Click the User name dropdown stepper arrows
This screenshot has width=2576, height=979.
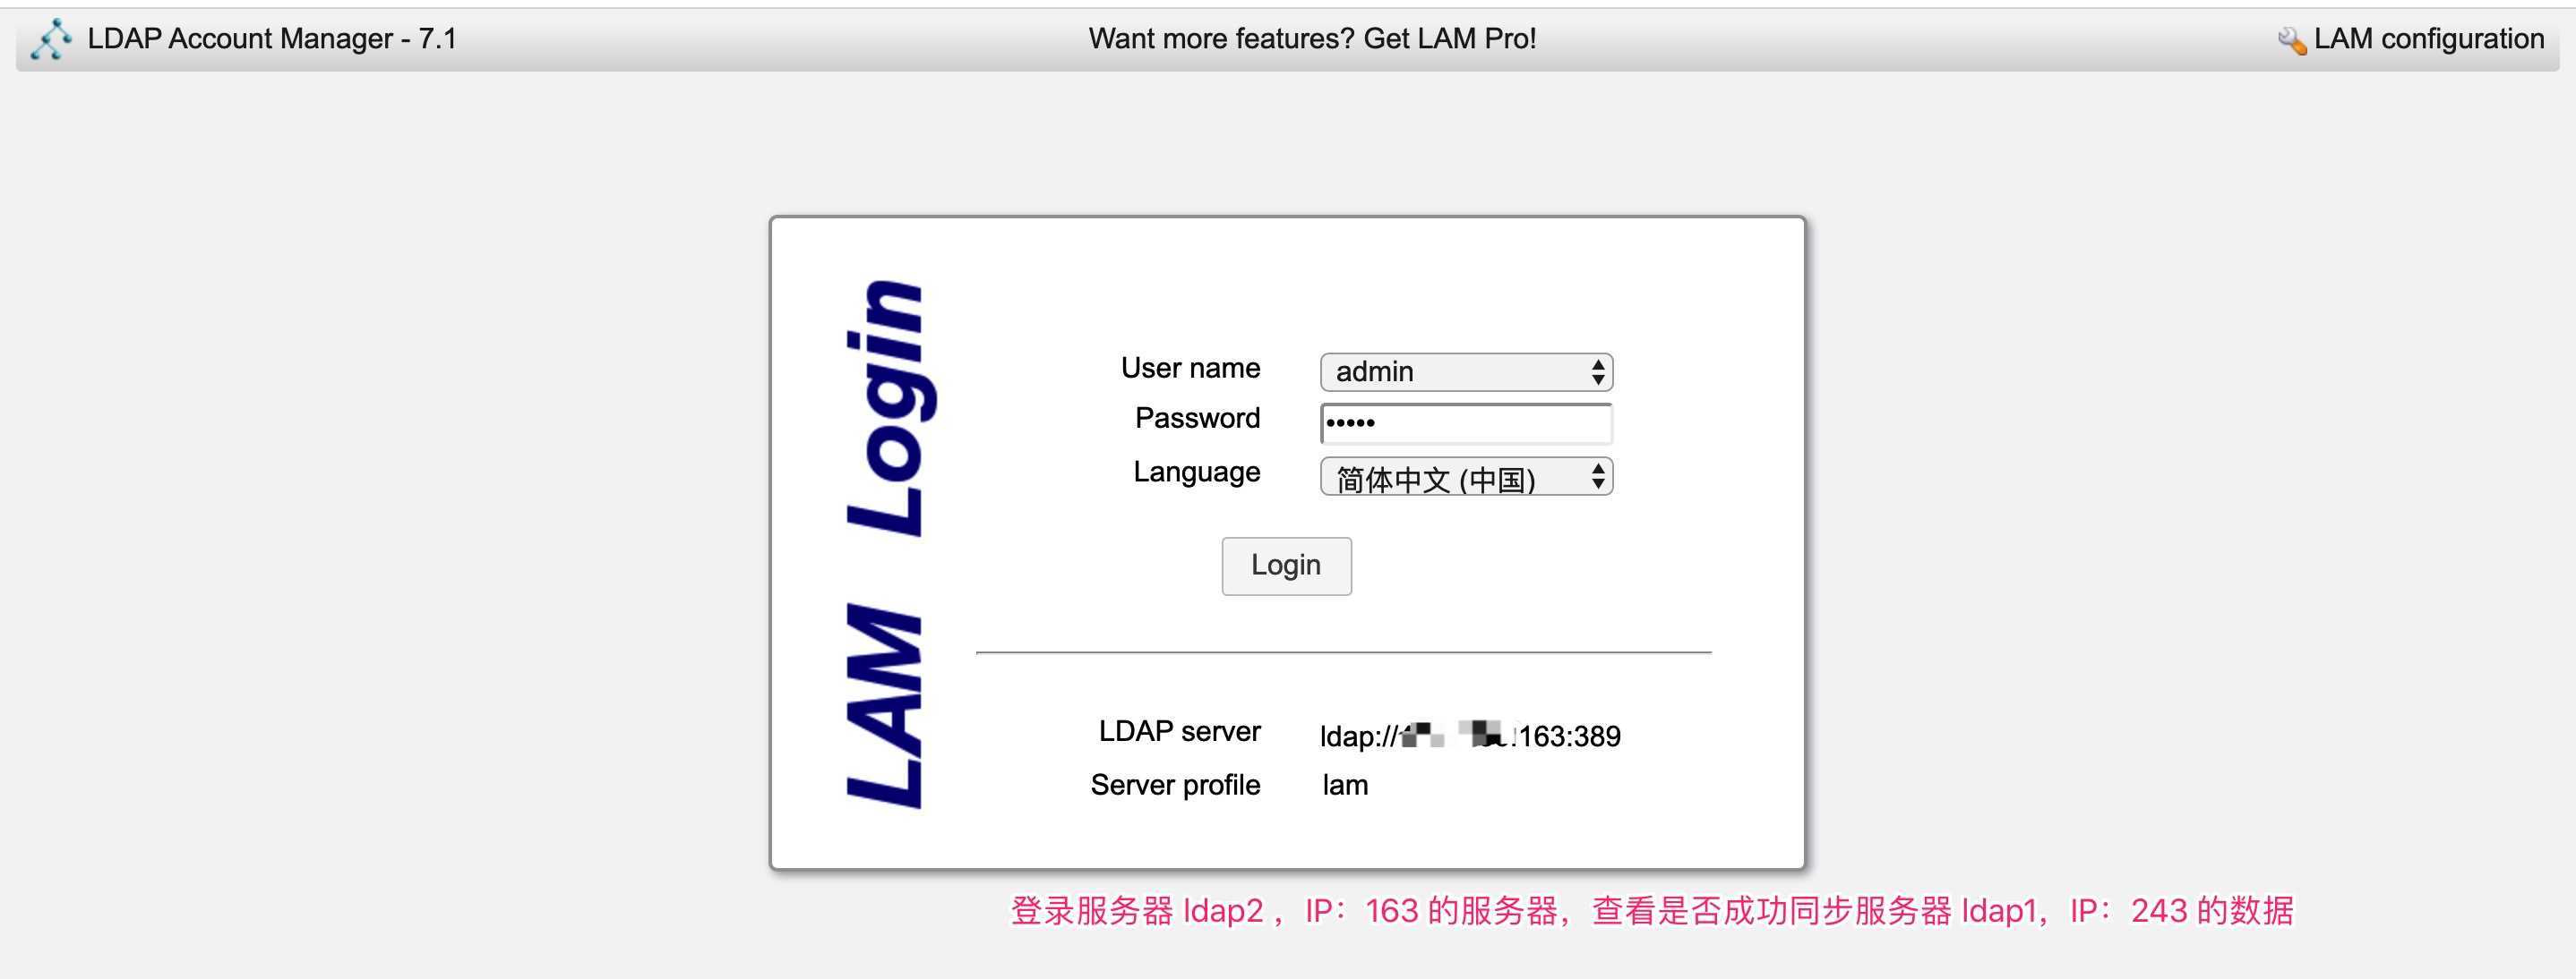click(1598, 371)
